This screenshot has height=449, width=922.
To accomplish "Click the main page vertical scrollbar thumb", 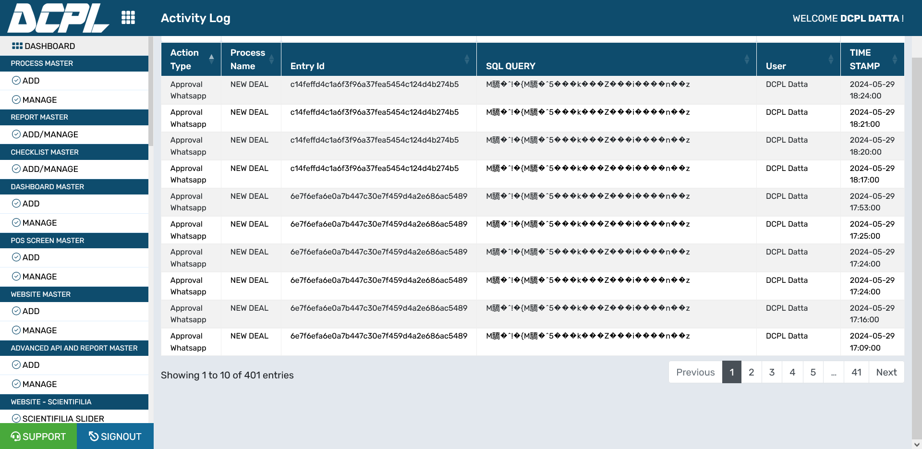I will (917, 247).
